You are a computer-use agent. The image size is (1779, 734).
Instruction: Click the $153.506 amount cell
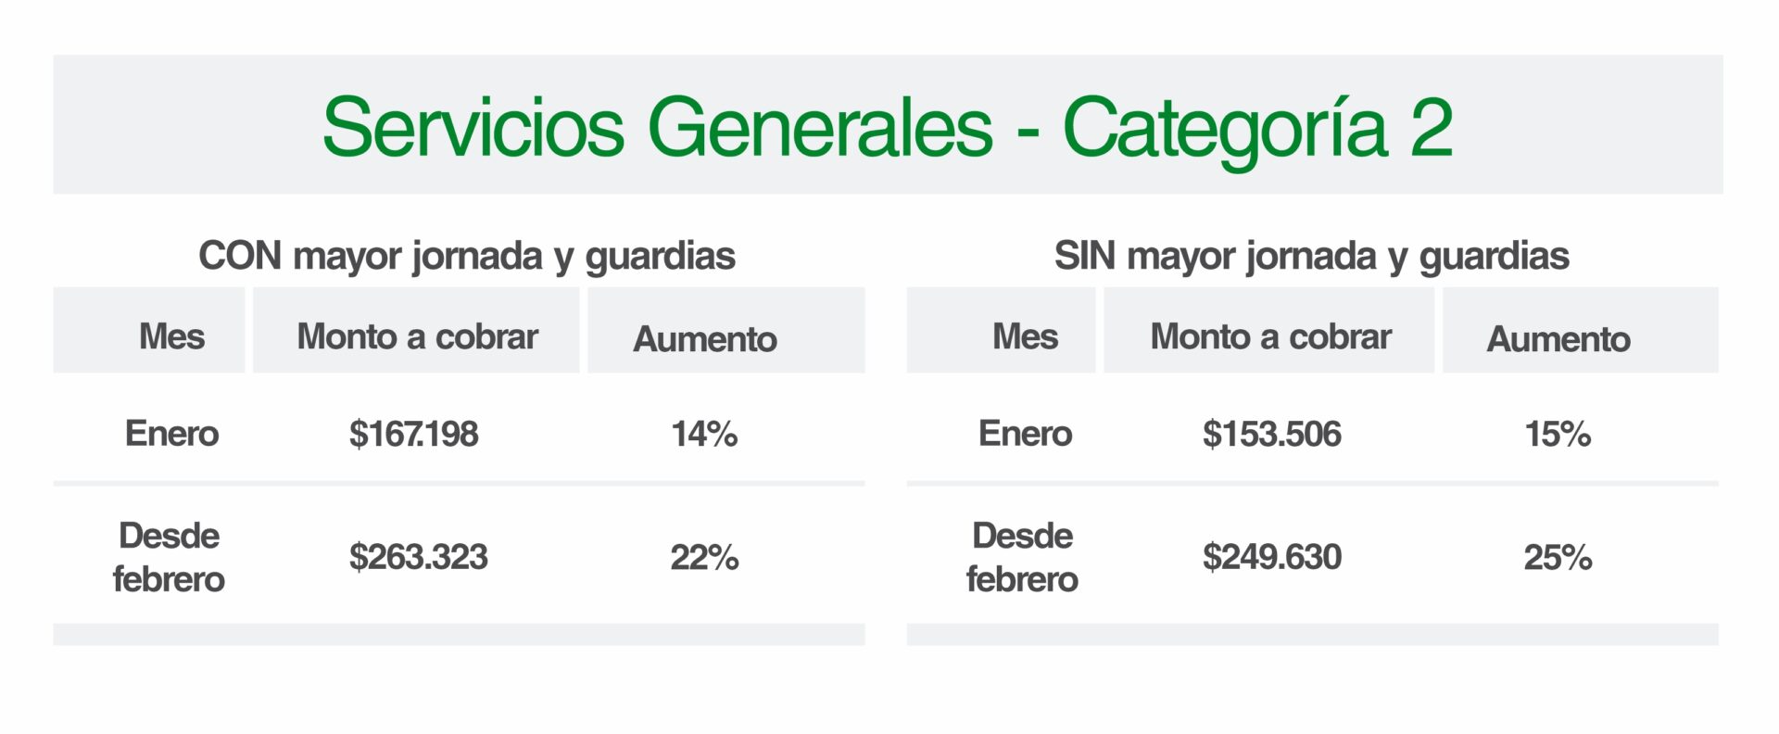[x=1271, y=434]
